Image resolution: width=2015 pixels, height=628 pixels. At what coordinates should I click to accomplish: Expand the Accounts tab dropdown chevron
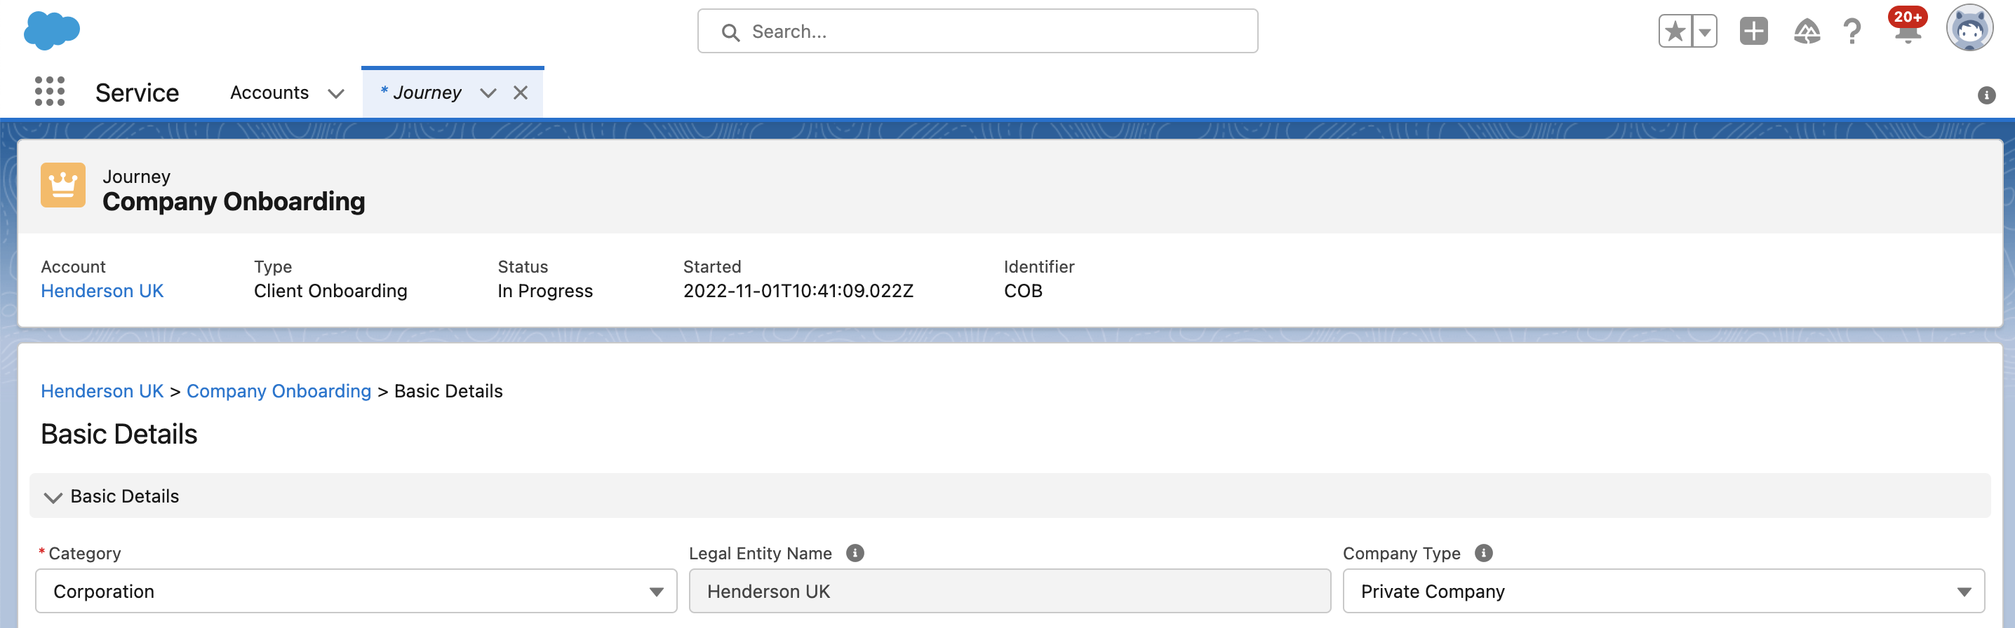(x=336, y=93)
